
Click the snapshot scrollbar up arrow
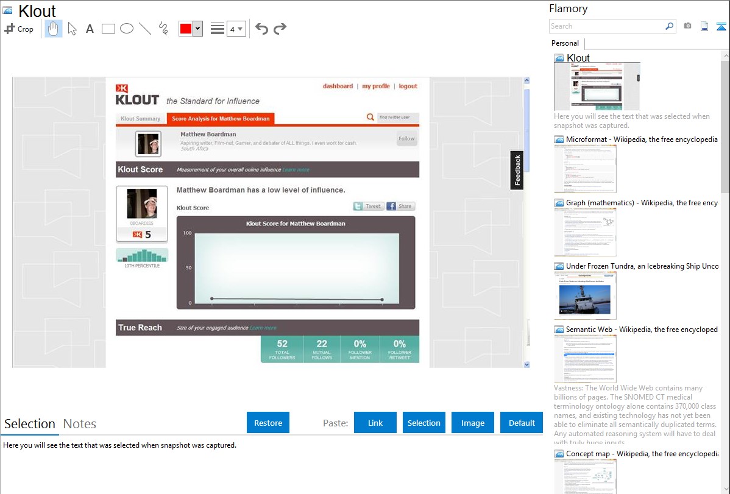point(526,80)
